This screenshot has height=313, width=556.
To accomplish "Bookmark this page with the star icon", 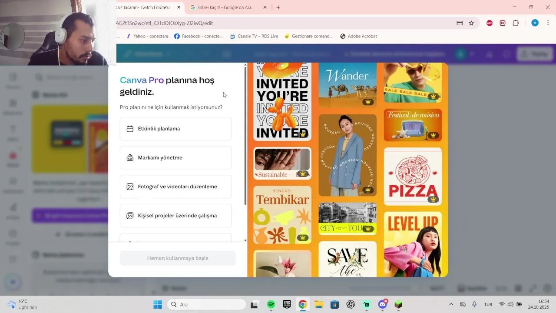I will pos(471,23).
